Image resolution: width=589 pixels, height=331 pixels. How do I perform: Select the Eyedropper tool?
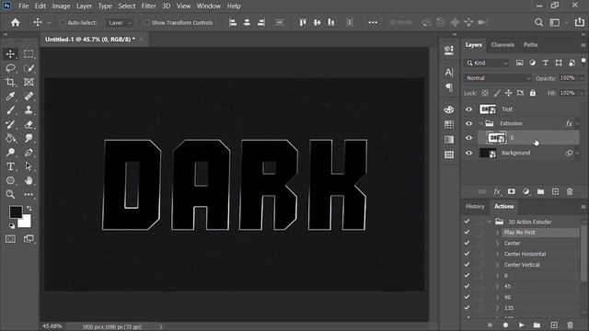[10, 96]
